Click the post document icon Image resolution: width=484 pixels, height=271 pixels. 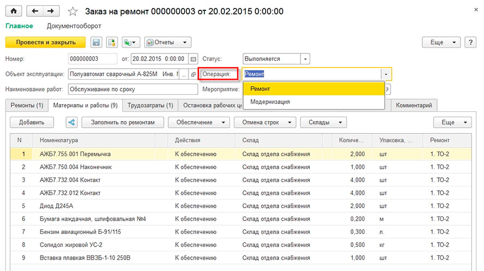[x=112, y=42]
